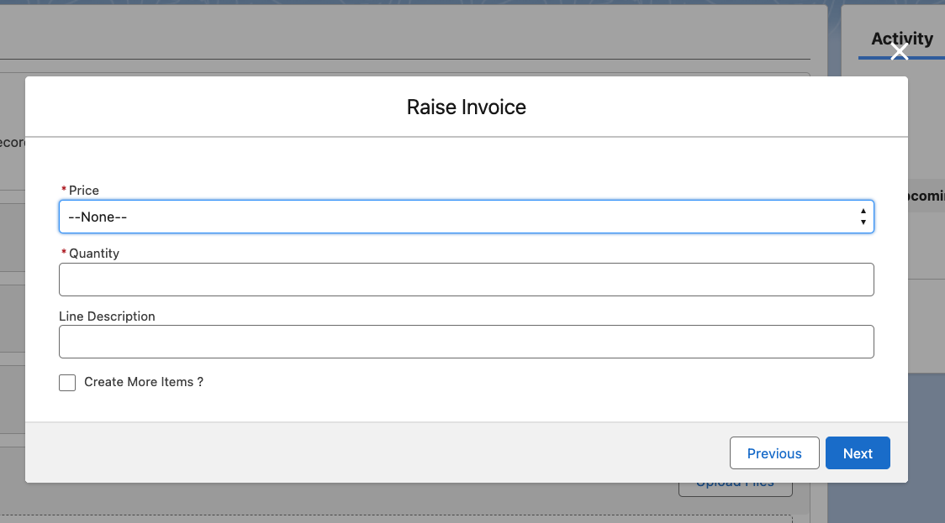945x523 pixels.
Task: Switch to the Activity tab
Action: pyautogui.click(x=901, y=39)
